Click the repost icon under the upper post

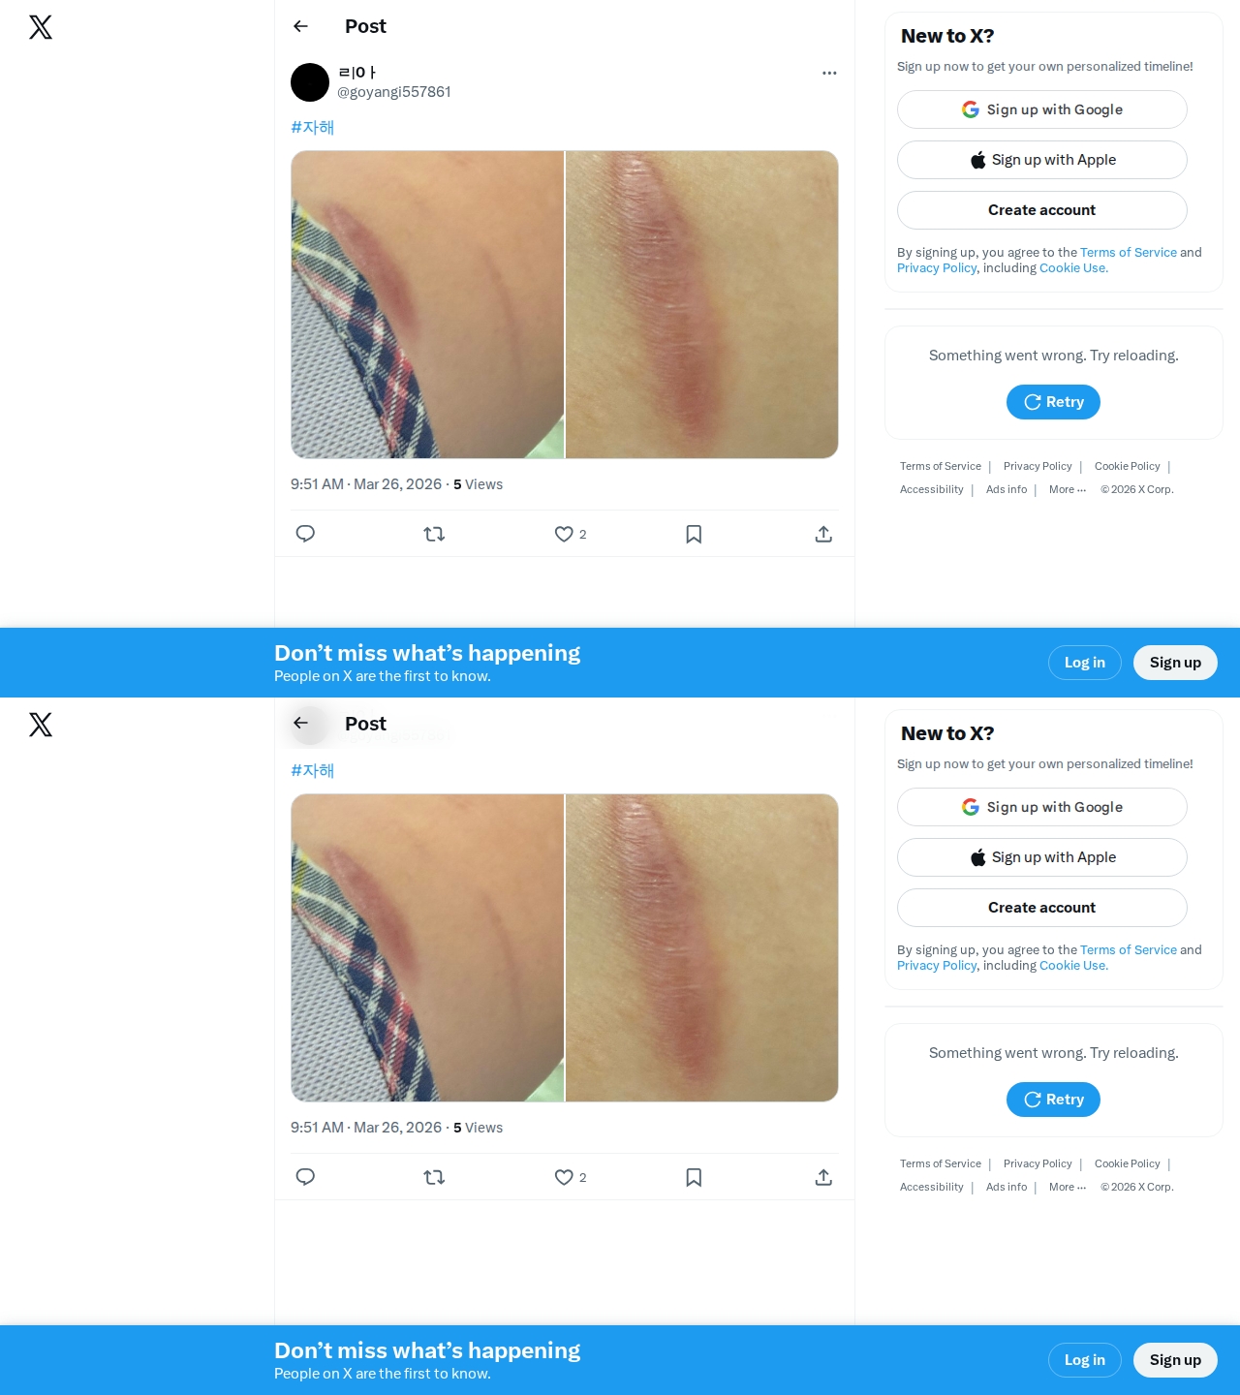click(434, 534)
